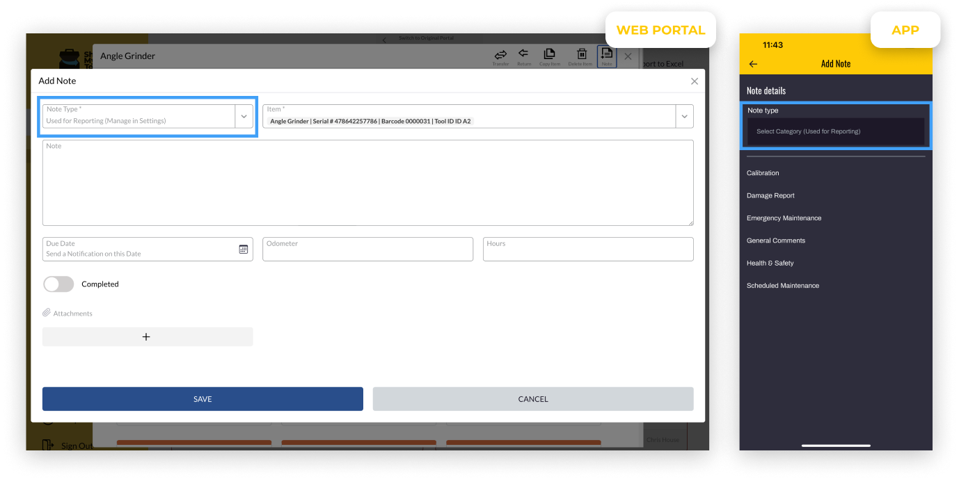Click the add attachment plus button

[x=147, y=337]
